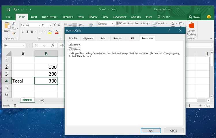Collapse the ribbon with the chevron
The image size is (216, 138).
point(211,39)
